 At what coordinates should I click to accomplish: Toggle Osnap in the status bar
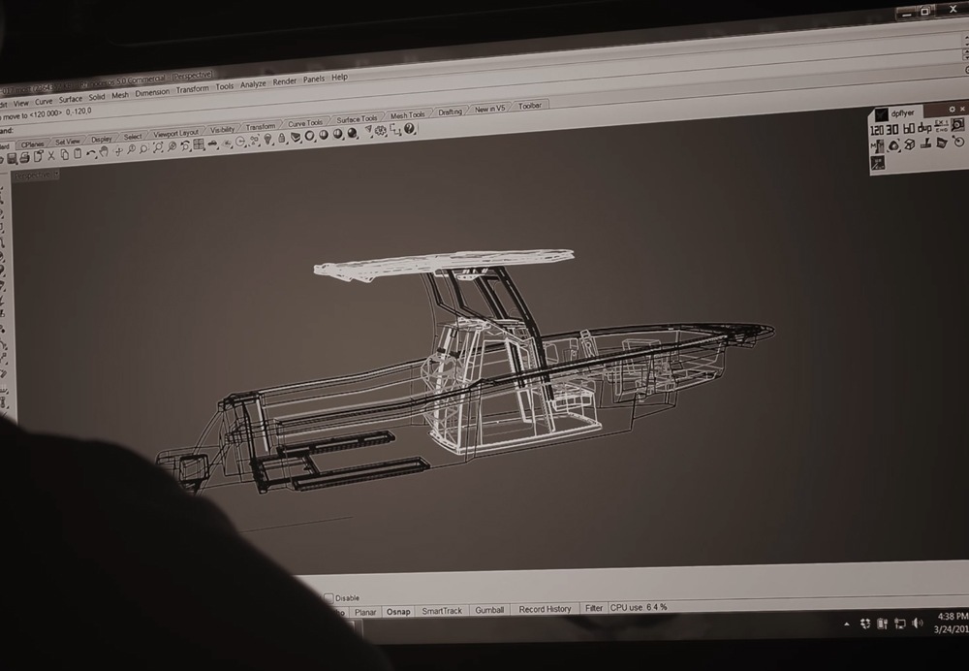(x=398, y=611)
